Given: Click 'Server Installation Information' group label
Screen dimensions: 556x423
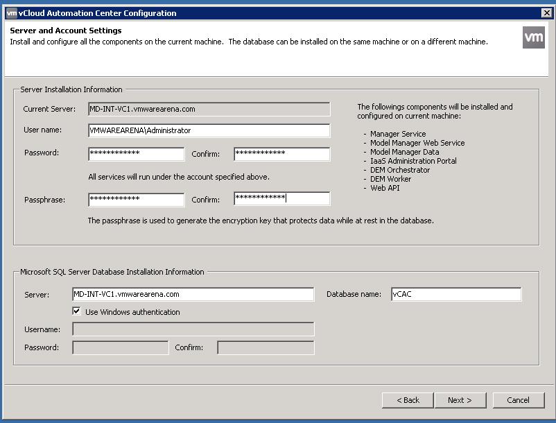Looking at the screenshot, I should 71,89.
